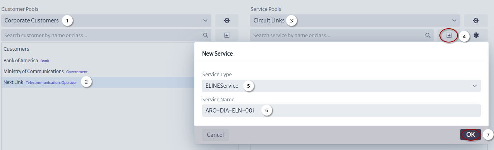Screen dimensions: 494x150
Task: Click the Customer Pools label
Action: [20, 9]
